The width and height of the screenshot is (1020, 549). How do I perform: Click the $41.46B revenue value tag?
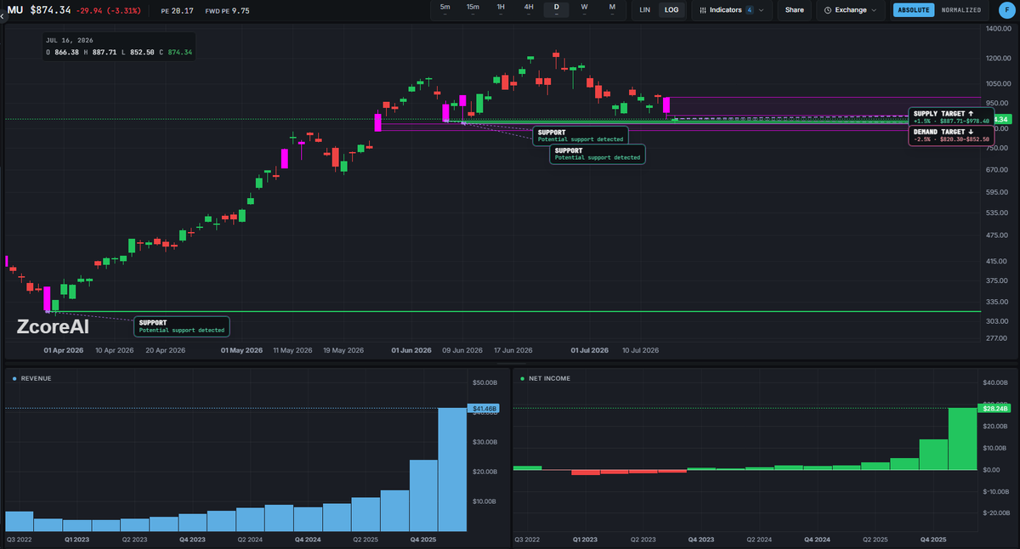[x=484, y=410]
